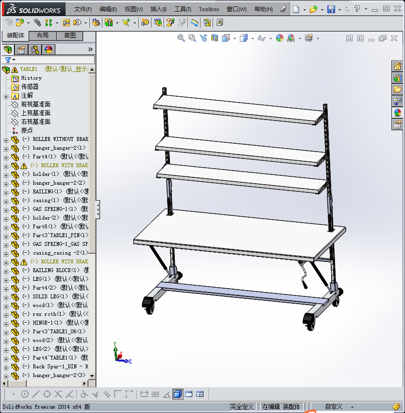405x413 pixels.
Task: Click the Save disk icon
Action: [x=331, y=9]
